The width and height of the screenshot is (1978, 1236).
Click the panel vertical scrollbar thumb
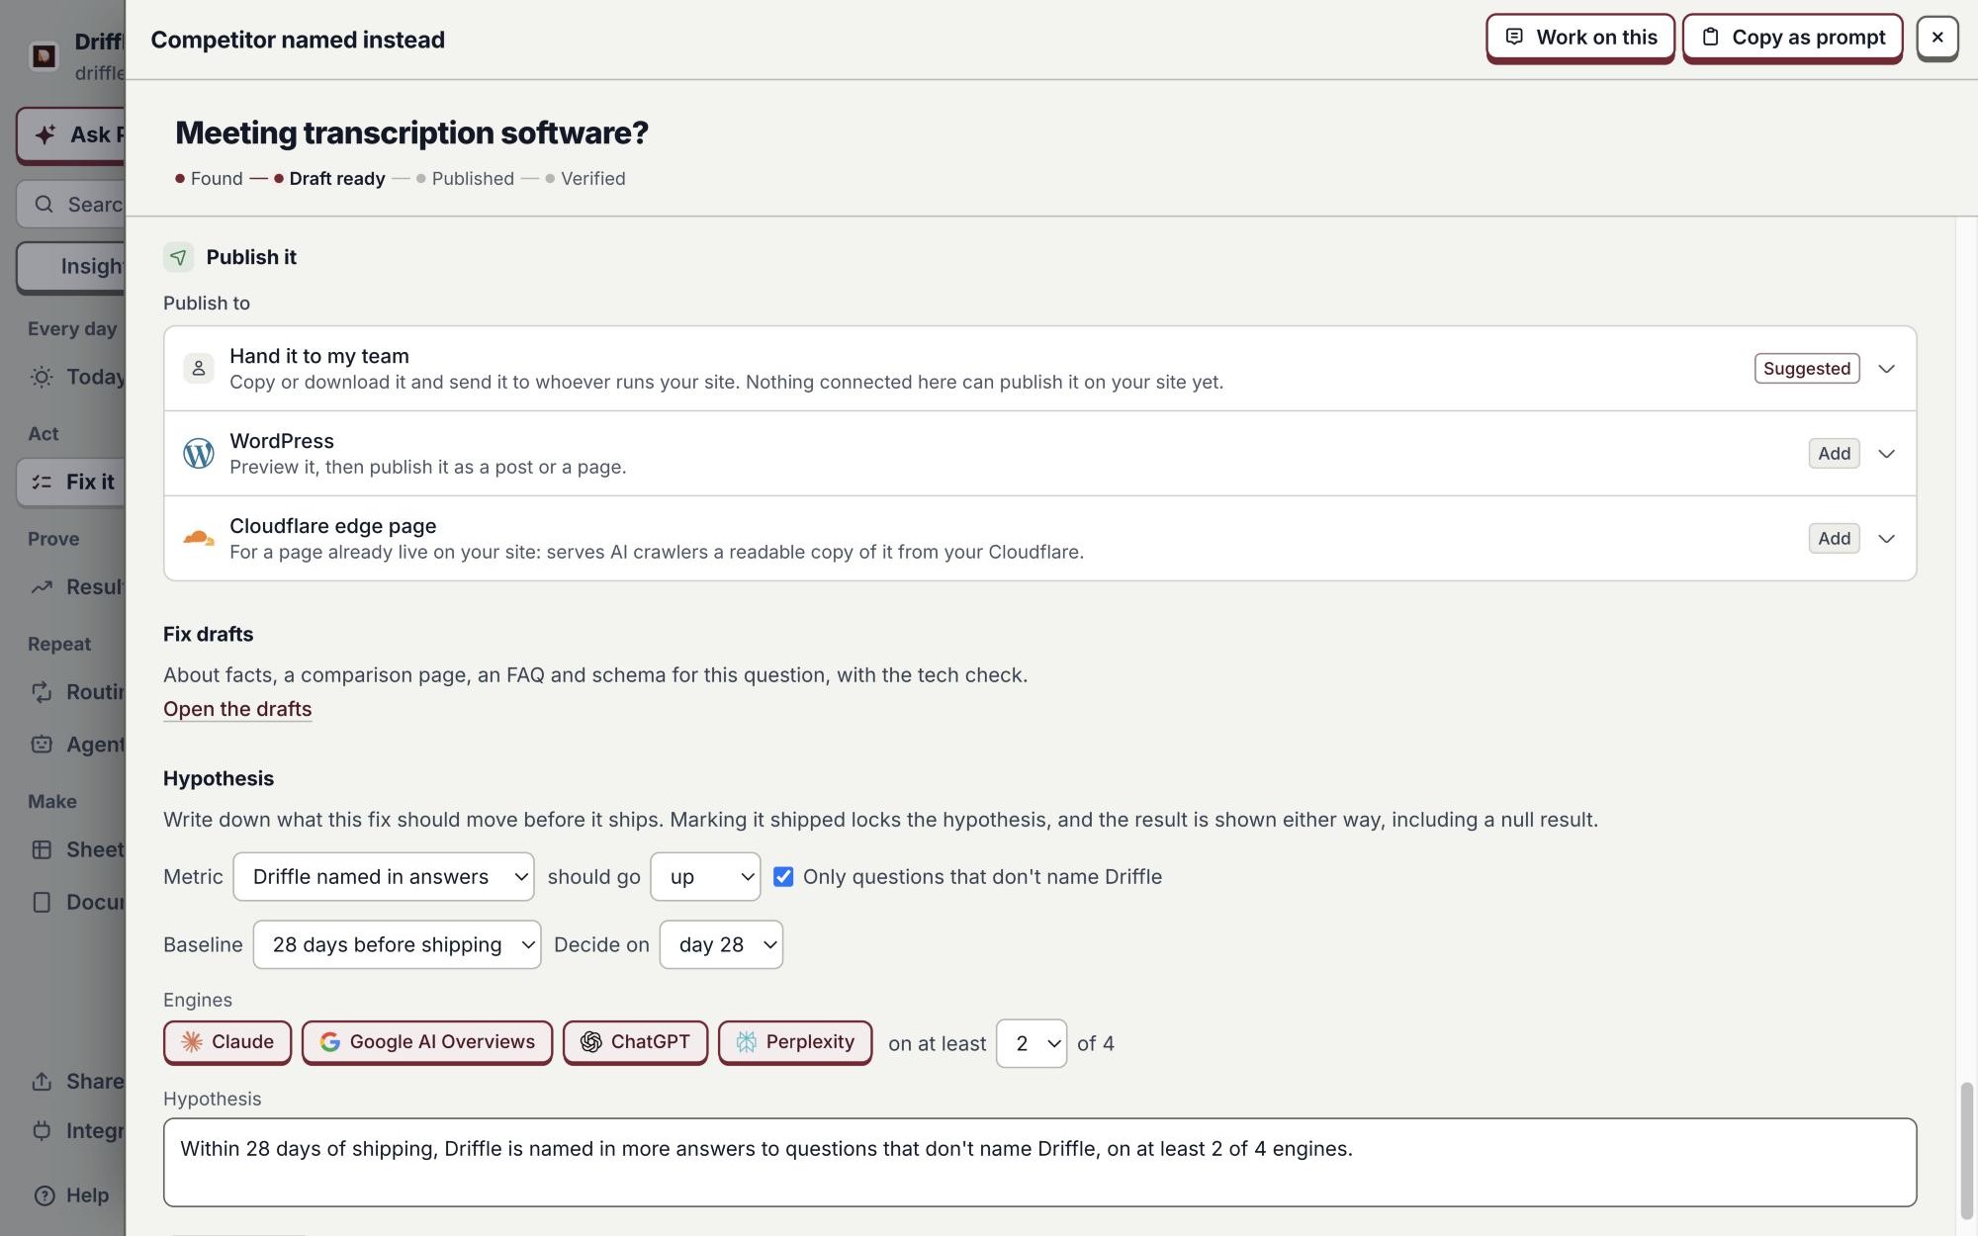[1967, 1151]
